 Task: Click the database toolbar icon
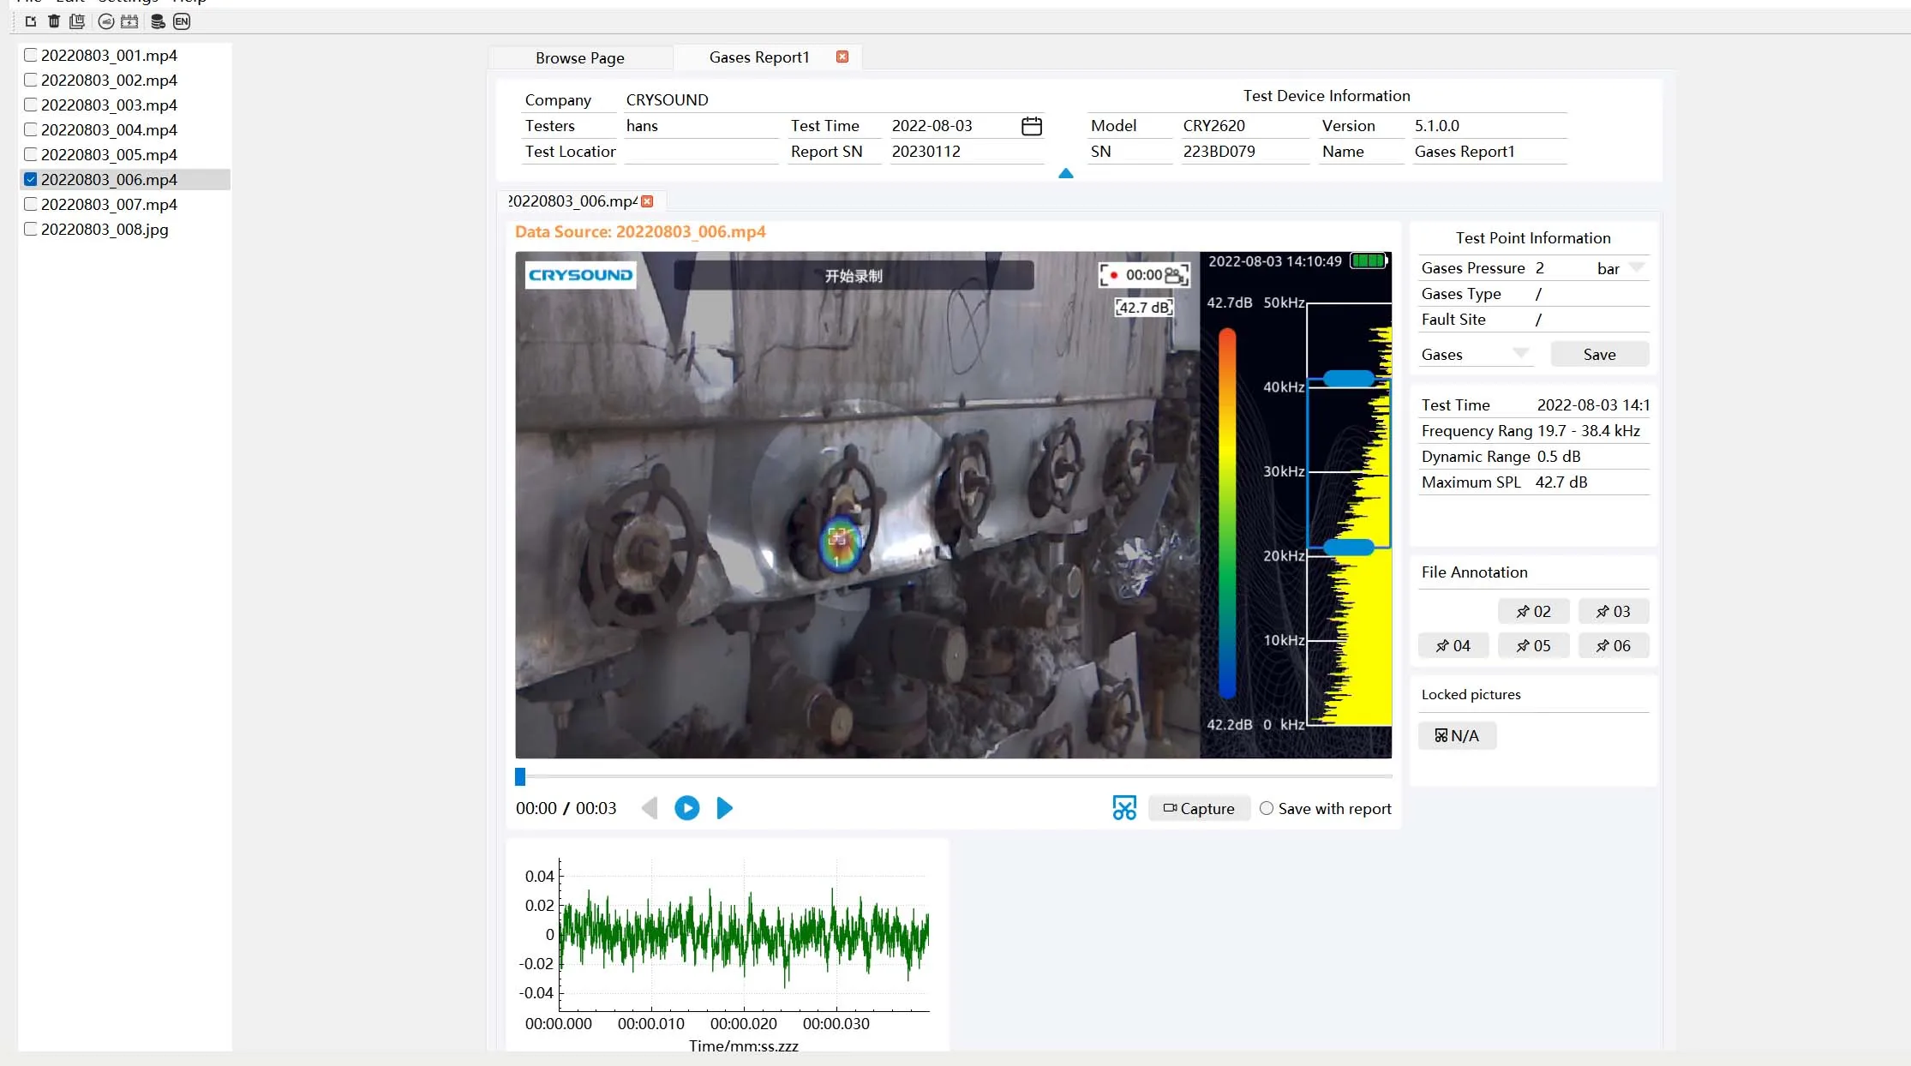tap(158, 21)
